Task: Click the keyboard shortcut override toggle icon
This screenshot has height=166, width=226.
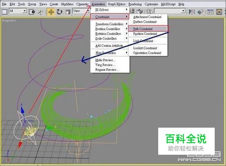Action: (140, 11)
